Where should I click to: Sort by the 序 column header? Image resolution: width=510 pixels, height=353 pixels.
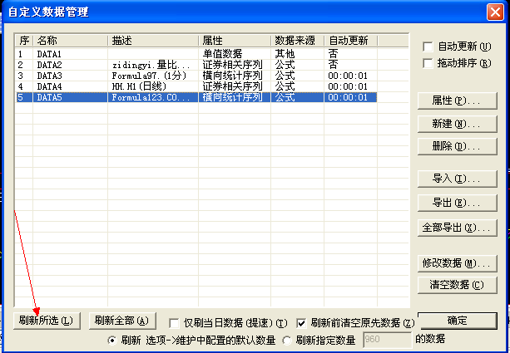click(24, 41)
